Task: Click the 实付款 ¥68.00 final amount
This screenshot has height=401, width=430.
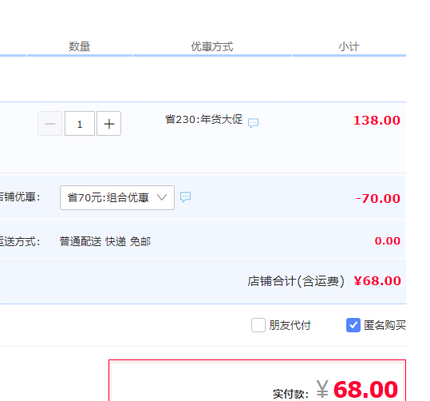Action: (335, 390)
